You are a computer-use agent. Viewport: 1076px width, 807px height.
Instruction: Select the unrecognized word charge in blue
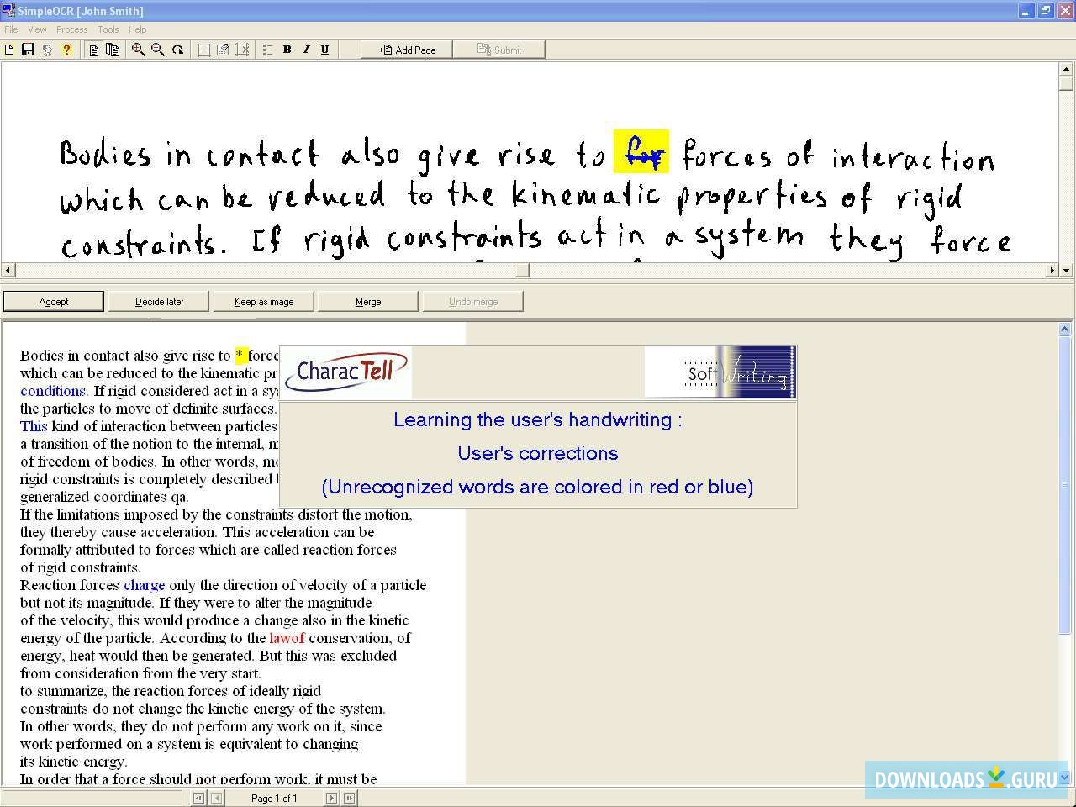pyautogui.click(x=144, y=585)
